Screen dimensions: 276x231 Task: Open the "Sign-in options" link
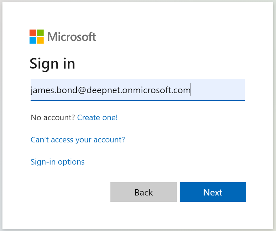58,162
